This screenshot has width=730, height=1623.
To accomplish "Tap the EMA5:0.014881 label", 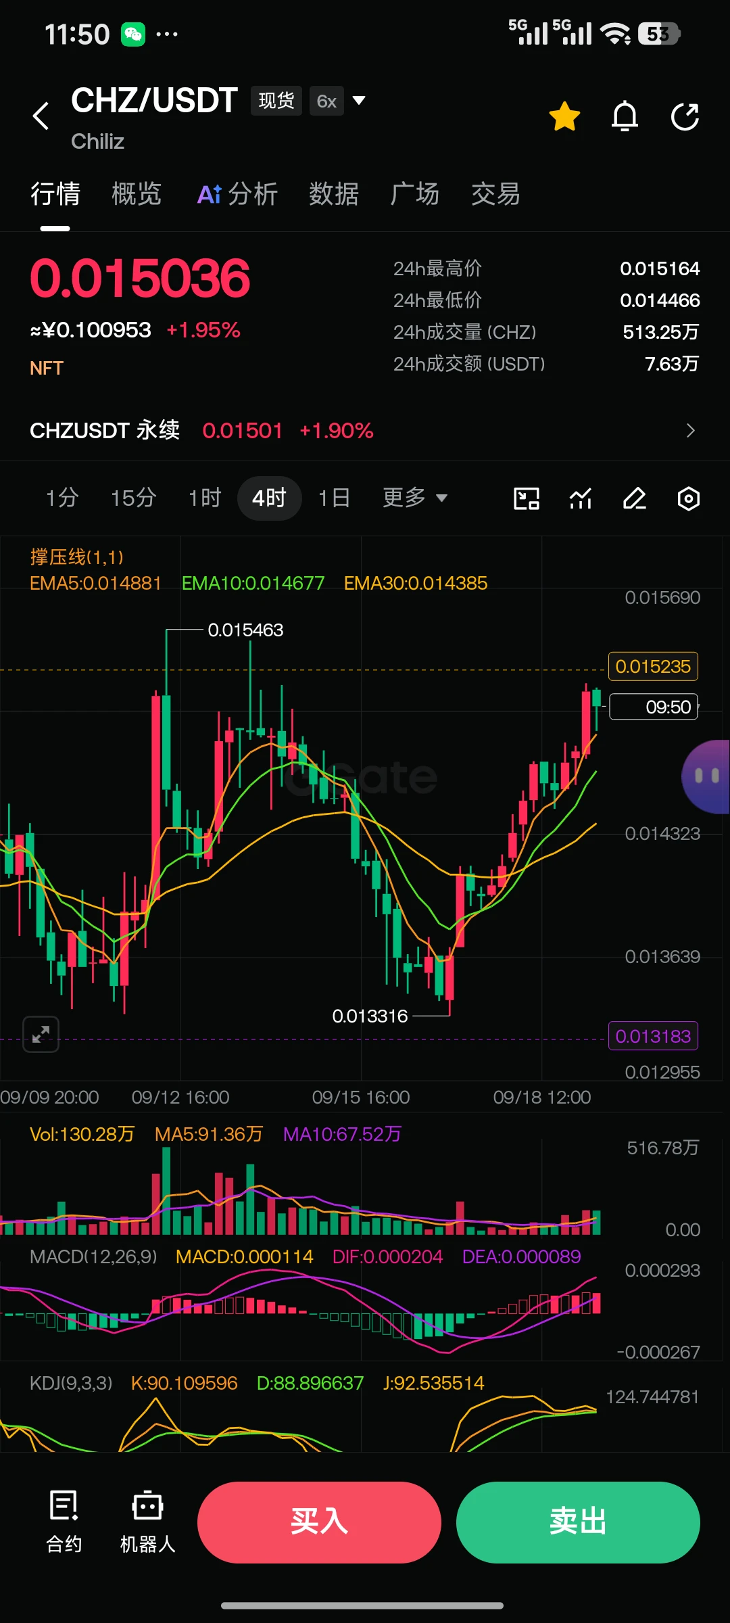I will pyautogui.click(x=95, y=583).
